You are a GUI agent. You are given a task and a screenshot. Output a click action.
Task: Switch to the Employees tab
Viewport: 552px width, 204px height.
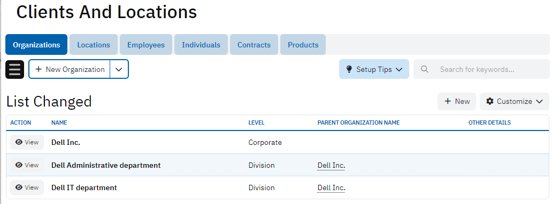pyautogui.click(x=145, y=45)
